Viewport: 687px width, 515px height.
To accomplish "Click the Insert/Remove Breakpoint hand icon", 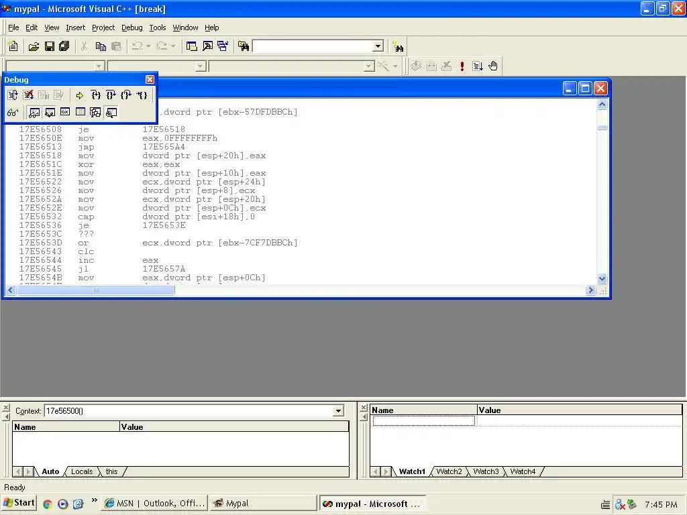I will (x=493, y=66).
